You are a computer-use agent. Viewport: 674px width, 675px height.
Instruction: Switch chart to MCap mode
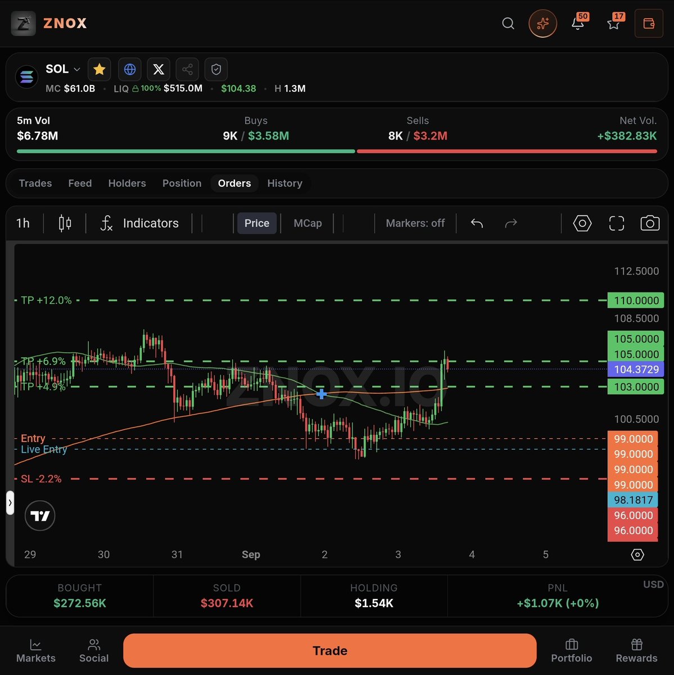(307, 223)
